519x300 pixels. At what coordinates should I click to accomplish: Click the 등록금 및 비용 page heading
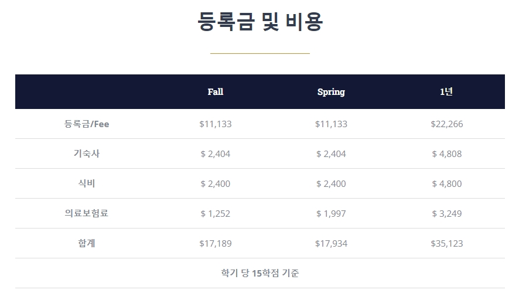point(260,22)
